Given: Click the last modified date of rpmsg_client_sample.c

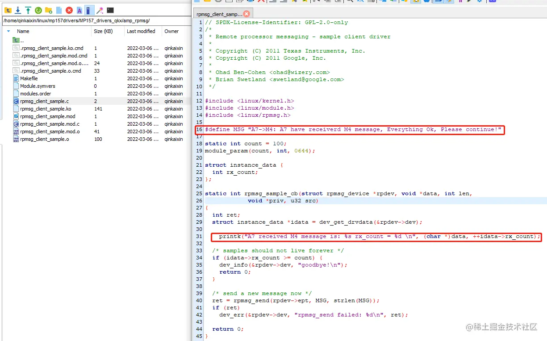Looking at the screenshot, I should [x=142, y=101].
